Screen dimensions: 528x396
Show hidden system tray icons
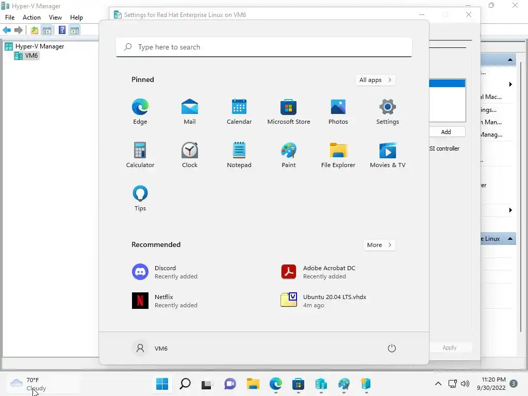click(x=438, y=384)
